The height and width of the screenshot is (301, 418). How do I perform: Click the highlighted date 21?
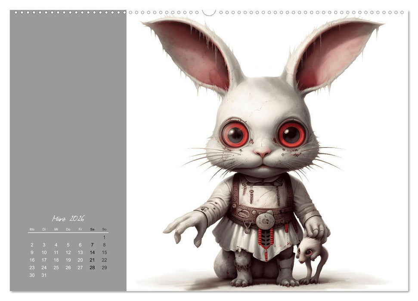click(92, 259)
